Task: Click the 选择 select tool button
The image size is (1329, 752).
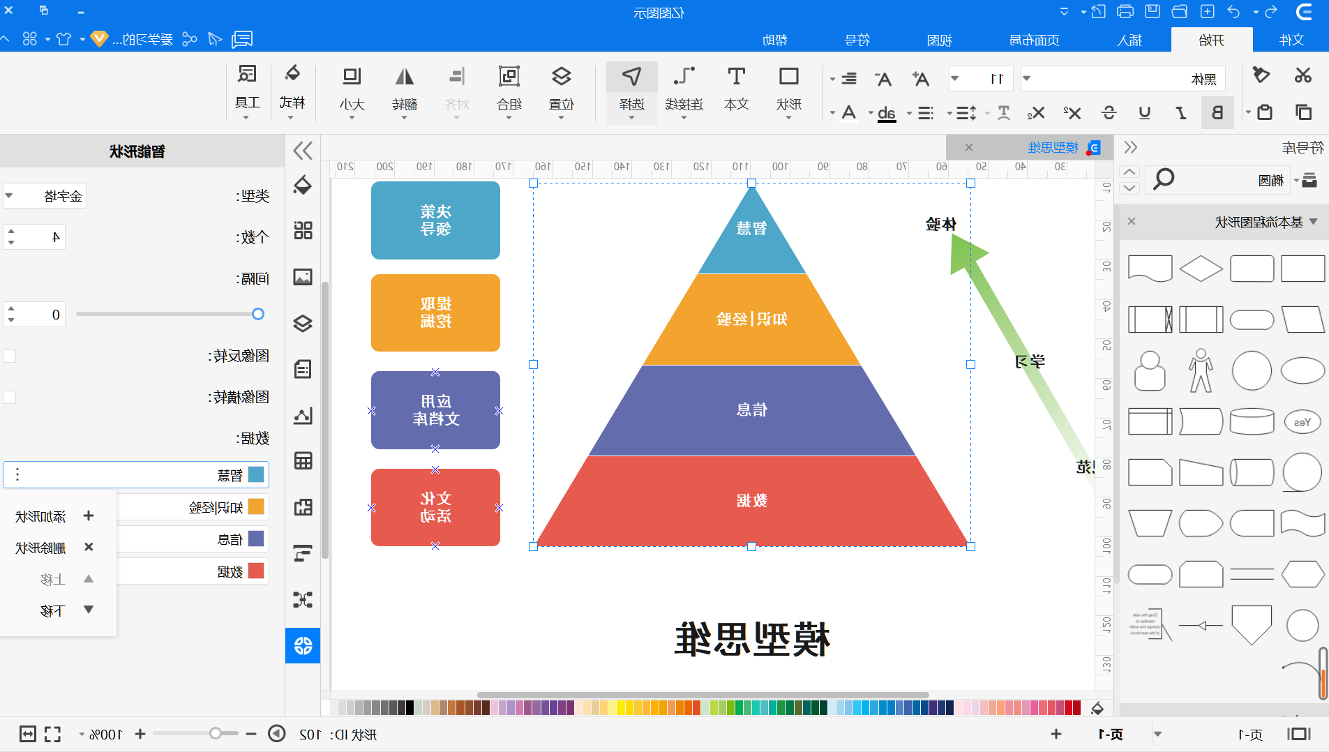Action: click(631, 91)
